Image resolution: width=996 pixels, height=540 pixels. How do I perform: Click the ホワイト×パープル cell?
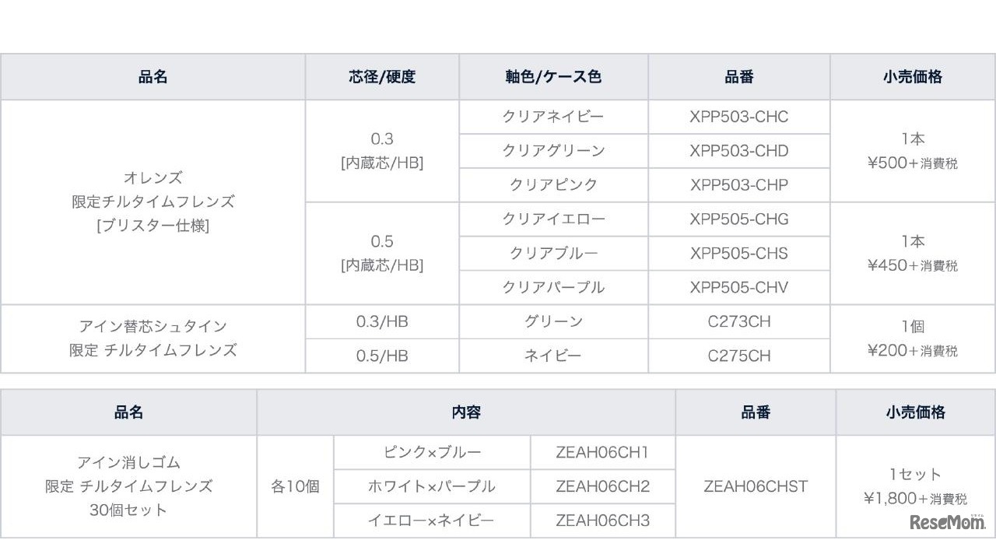click(x=432, y=486)
